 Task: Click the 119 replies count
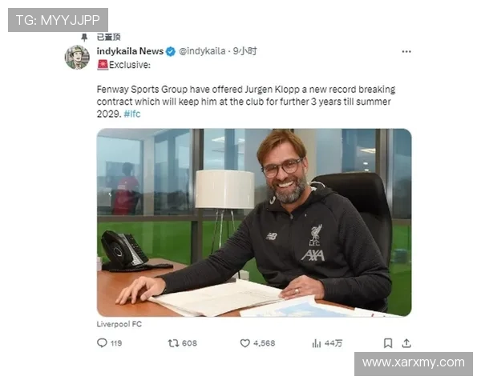click(116, 343)
